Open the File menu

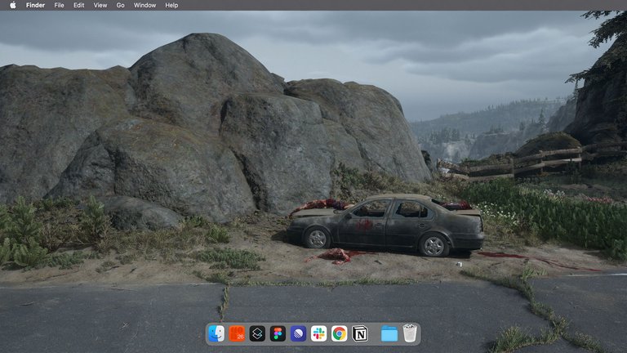(59, 5)
